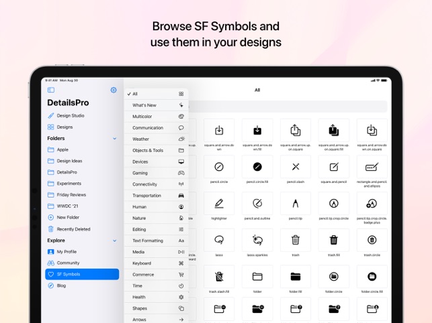Choose the Text Formatting category
This screenshot has height=323, width=432.
[x=157, y=241]
